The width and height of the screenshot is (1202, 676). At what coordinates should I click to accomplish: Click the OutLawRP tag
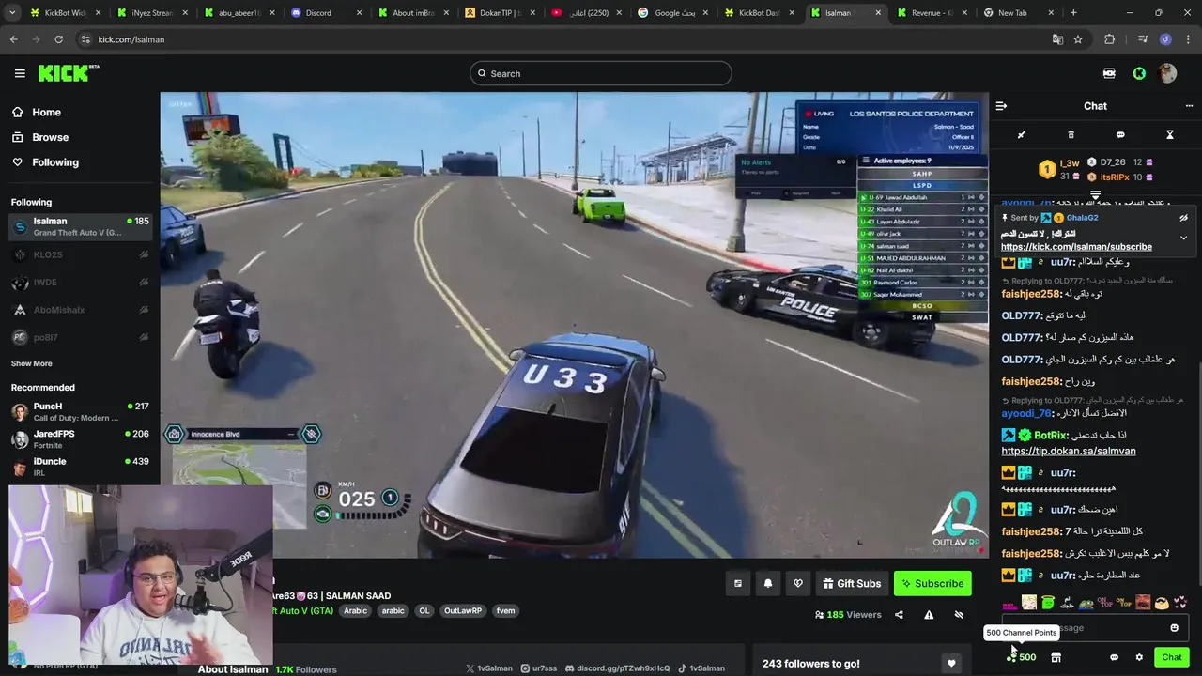coord(463,611)
